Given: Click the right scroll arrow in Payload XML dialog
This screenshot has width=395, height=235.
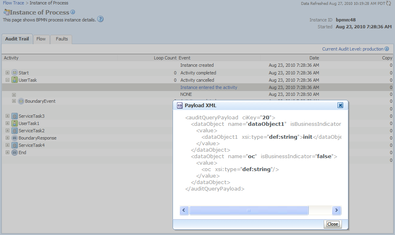Looking at the screenshot, I should 337,210.
